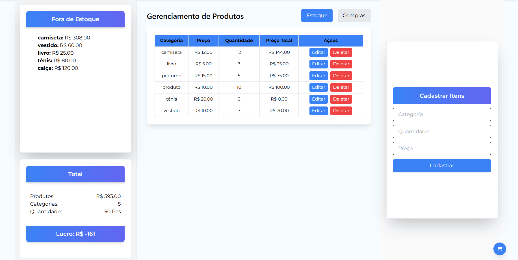Image resolution: width=518 pixels, height=260 pixels.
Task: Edit the camiseta product row
Action: (318, 52)
